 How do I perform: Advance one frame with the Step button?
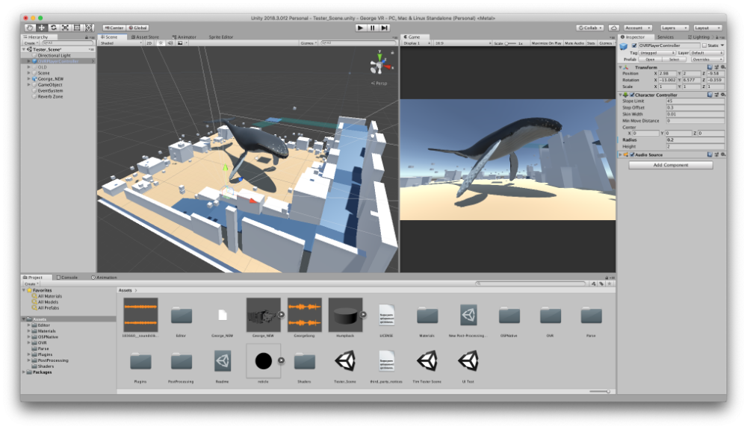384,28
